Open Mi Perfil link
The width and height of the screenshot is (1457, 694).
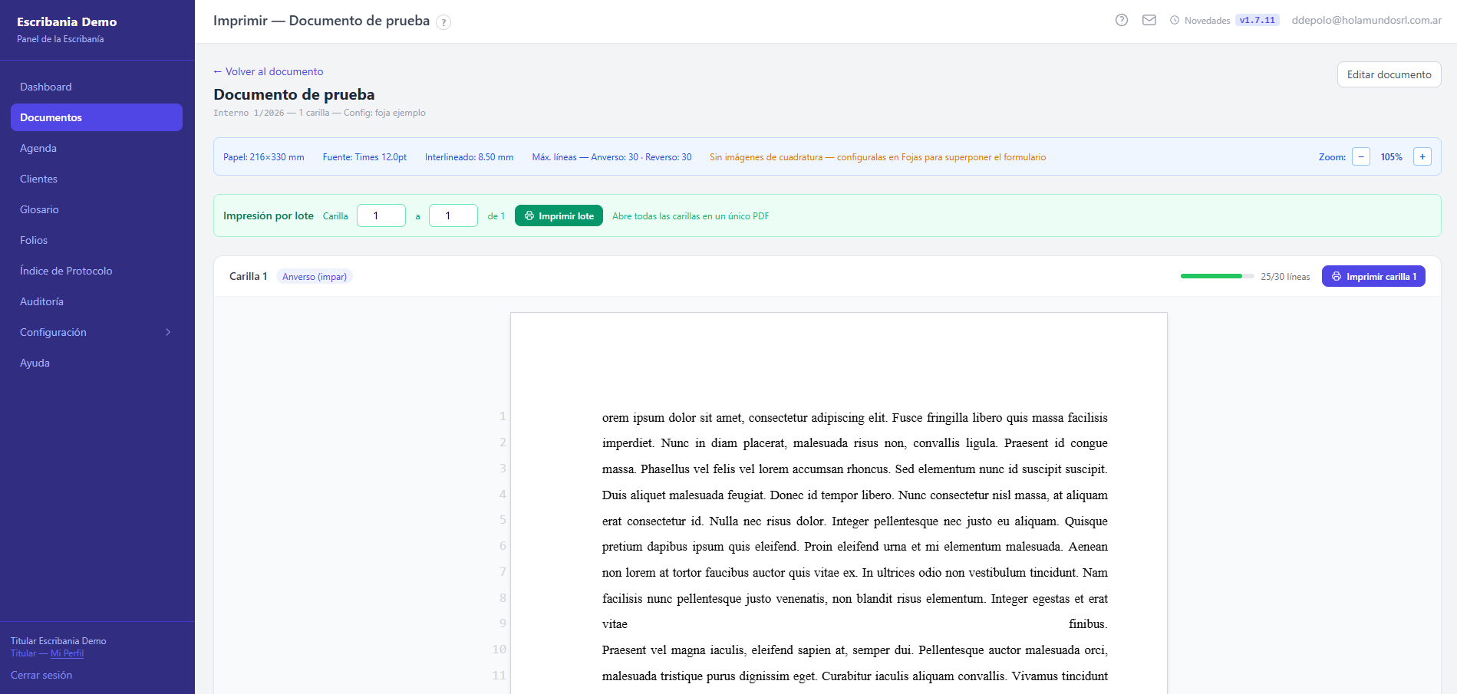(67, 653)
